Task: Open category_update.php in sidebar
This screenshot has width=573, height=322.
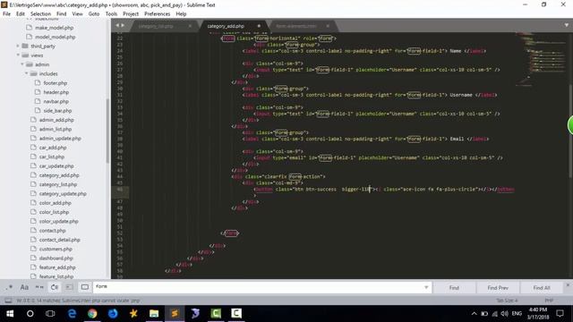Action: (x=63, y=193)
